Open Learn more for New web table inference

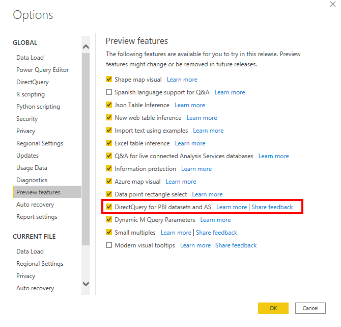pos(202,118)
